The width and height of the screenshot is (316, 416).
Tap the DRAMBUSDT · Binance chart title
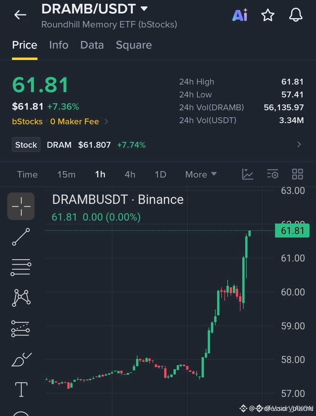coord(118,200)
